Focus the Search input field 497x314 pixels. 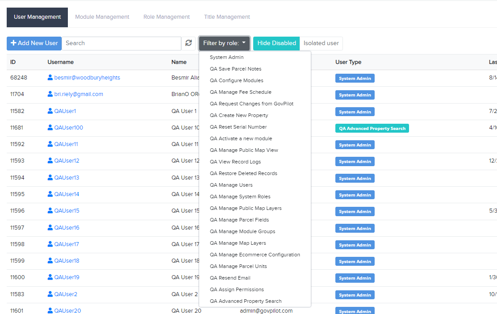point(121,43)
